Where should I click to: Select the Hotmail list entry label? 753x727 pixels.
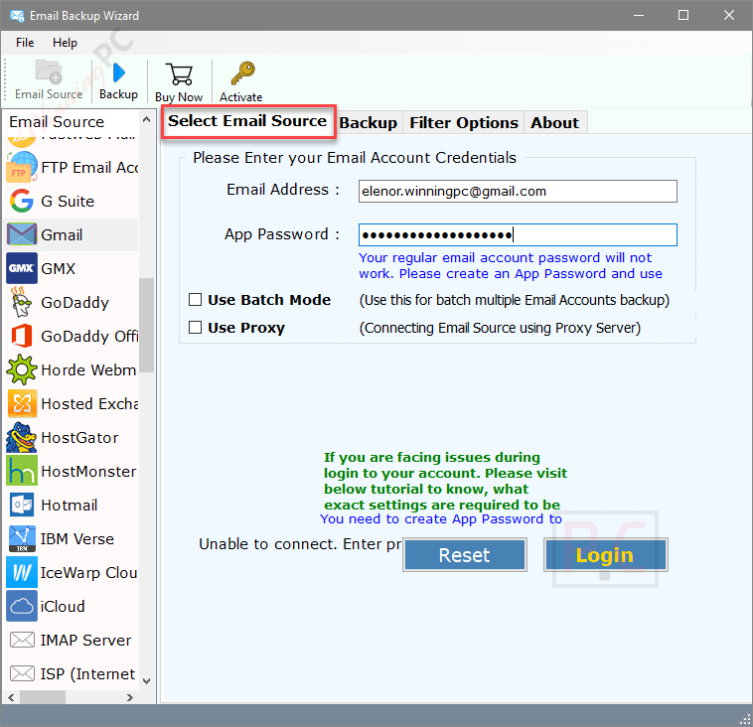(70, 506)
